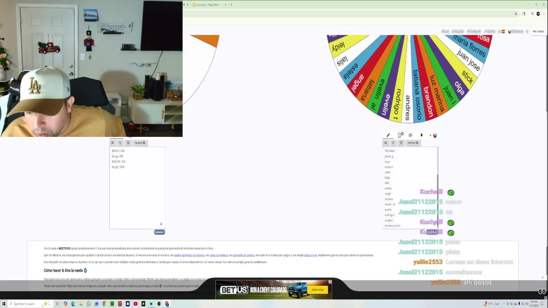548x308 pixels.
Task: Click the 'javier g' entry in names list
Action: coord(389,157)
